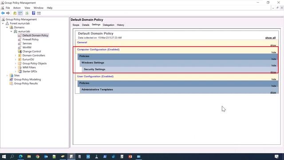Open the Help menu
Viewport: 284px width, 160px height.
tap(50, 8)
